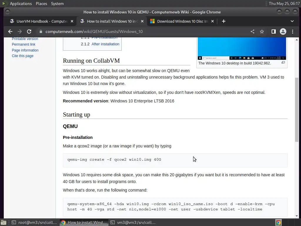Open Permanent link in sidebar
The width and height of the screenshot is (301, 226).
[x=24, y=44]
